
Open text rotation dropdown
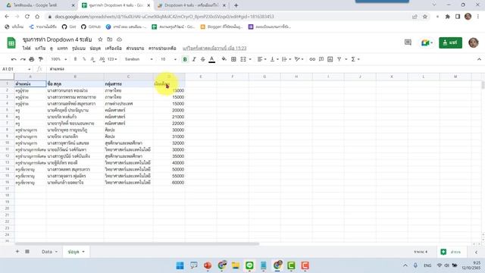(x=299, y=59)
